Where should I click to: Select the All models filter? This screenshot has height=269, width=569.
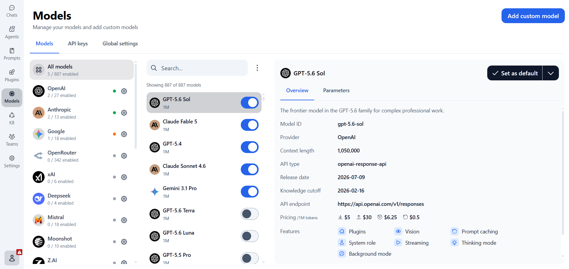pyautogui.click(x=82, y=70)
